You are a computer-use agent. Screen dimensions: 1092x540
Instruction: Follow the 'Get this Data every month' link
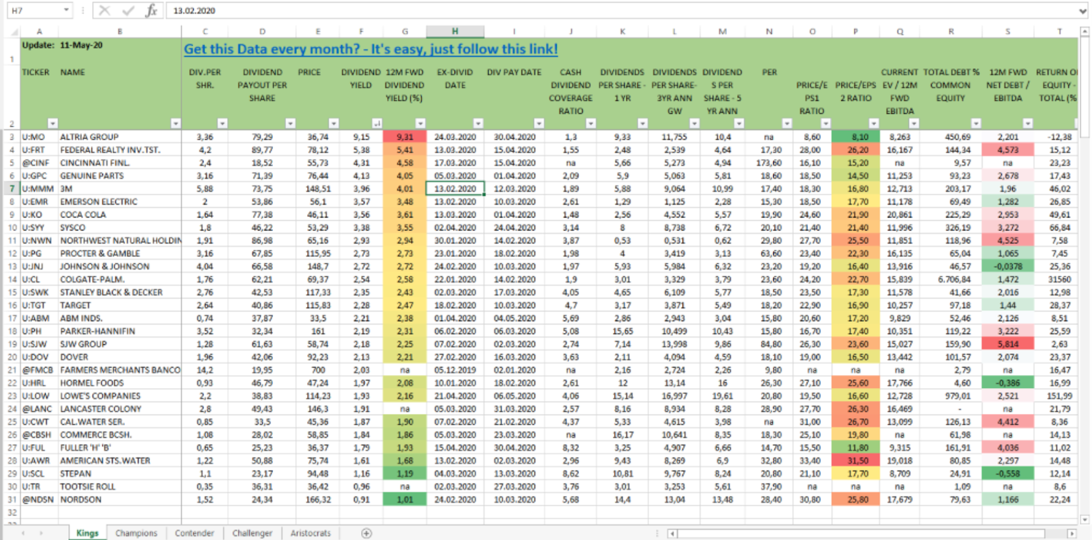pos(371,49)
